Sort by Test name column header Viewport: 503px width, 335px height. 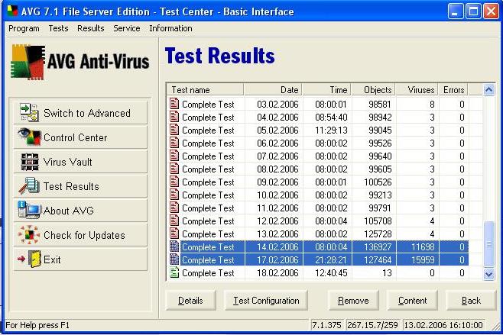(206, 90)
